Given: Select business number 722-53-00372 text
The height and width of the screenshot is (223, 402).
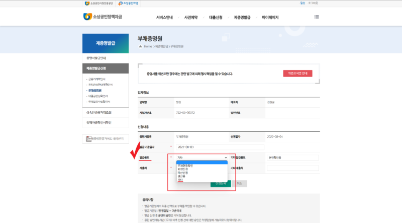Looking at the screenshot, I should pos(185,113).
